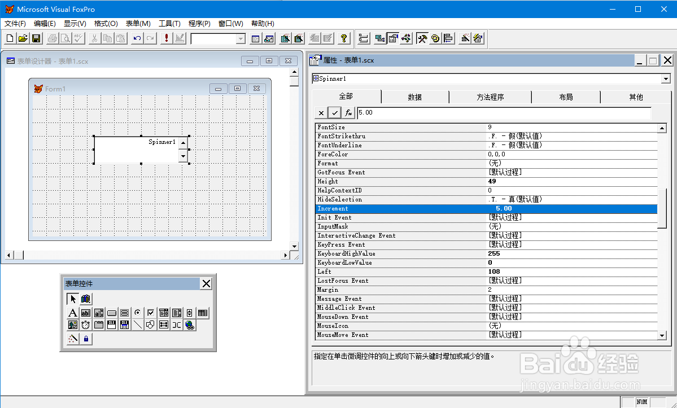This screenshot has width=677, height=408.
Task: Open the 工具(T) menu
Action: 169,24
